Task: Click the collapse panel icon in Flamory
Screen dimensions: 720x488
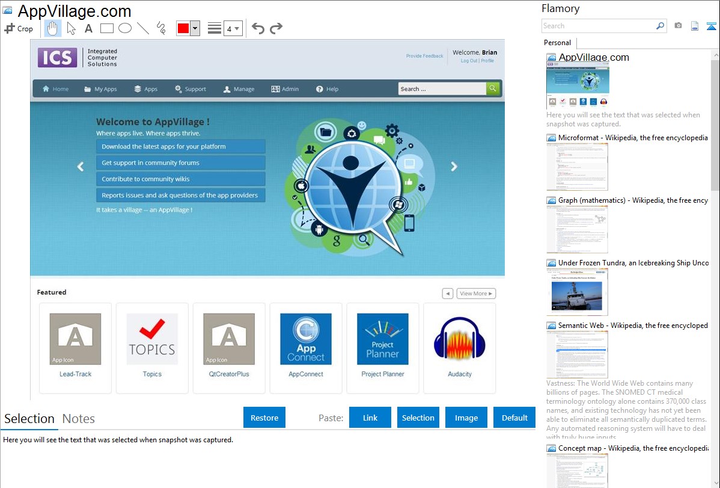Action: [x=711, y=26]
